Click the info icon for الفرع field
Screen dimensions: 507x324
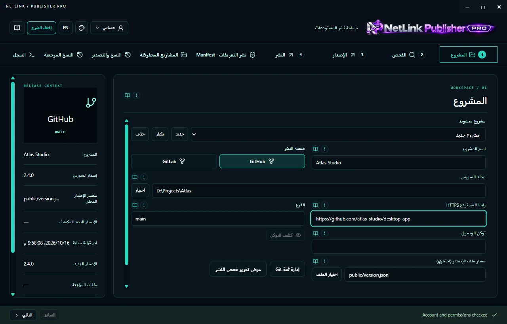(144, 205)
